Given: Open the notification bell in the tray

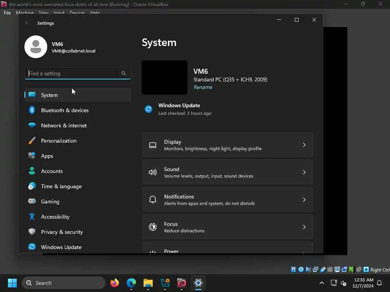Looking at the screenshot, I should pyautogui.click(x=379, y=283).
